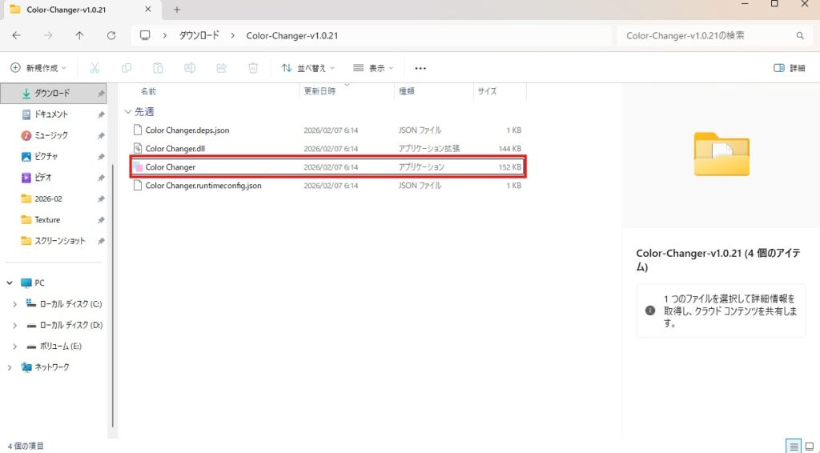This screenshot has height=453, width=820.
Task: Sort files by 更新日時 column header
Action: click(320, 92)
